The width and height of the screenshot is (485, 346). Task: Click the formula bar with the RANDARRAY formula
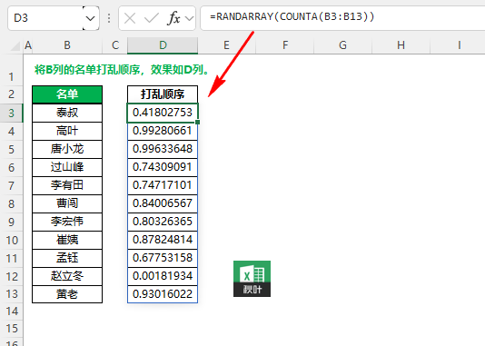342,18
